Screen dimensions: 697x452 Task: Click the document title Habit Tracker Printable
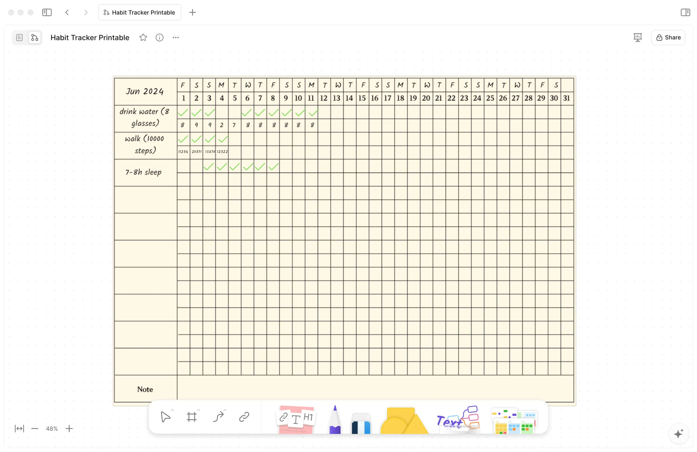[x=90, y=37]
